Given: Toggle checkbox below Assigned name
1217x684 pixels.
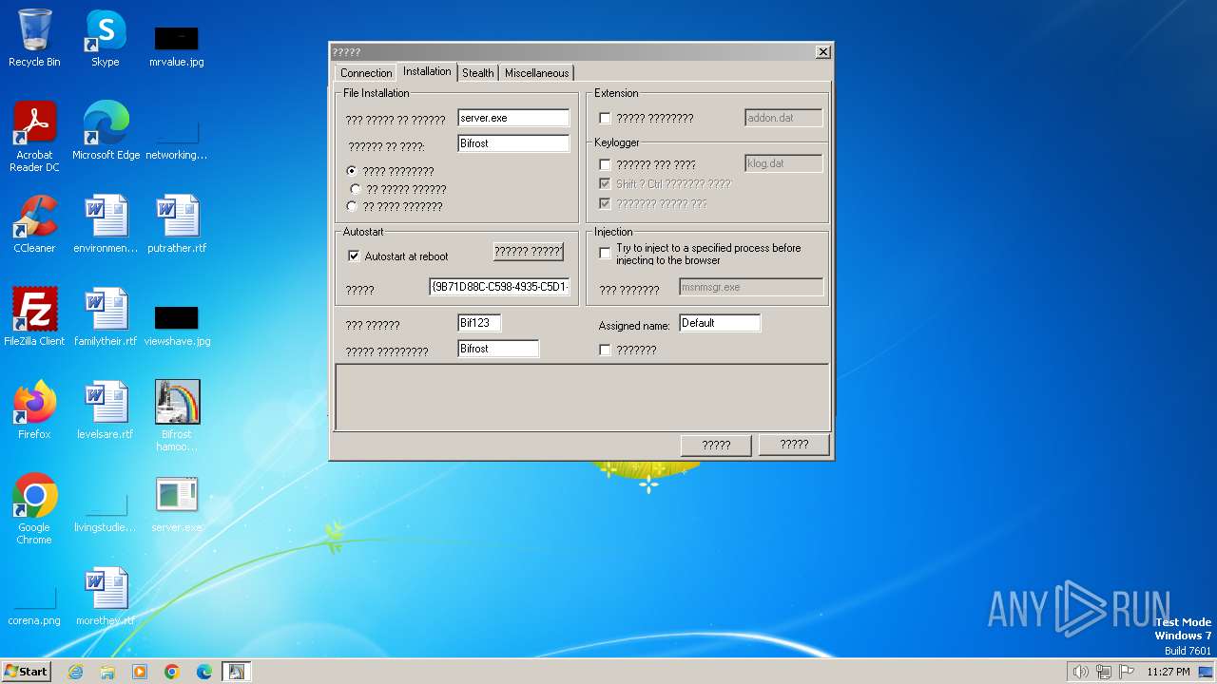Looking at the screenshot, I should (605, 351).
